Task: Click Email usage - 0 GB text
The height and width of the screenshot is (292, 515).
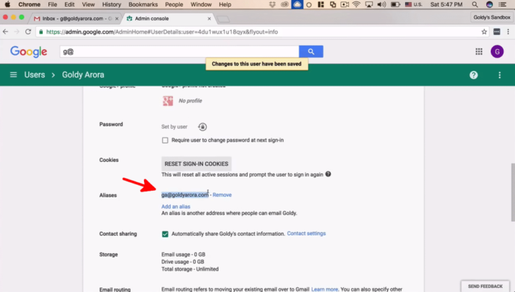Action: pyautogui.click(x=183, y=254)
